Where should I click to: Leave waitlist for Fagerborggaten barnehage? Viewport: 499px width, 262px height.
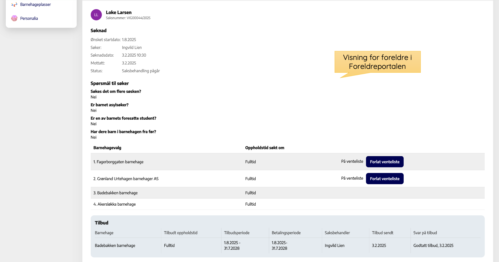click(x=384, y=162)
